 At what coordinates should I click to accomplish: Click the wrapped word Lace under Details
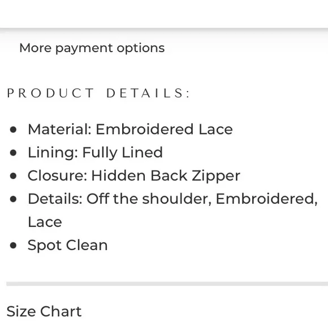click(45, 222)
